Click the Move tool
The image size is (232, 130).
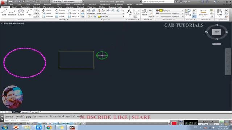click(47, 10)
